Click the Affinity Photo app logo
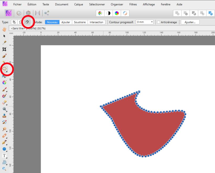215x173 pixels. 5,4
